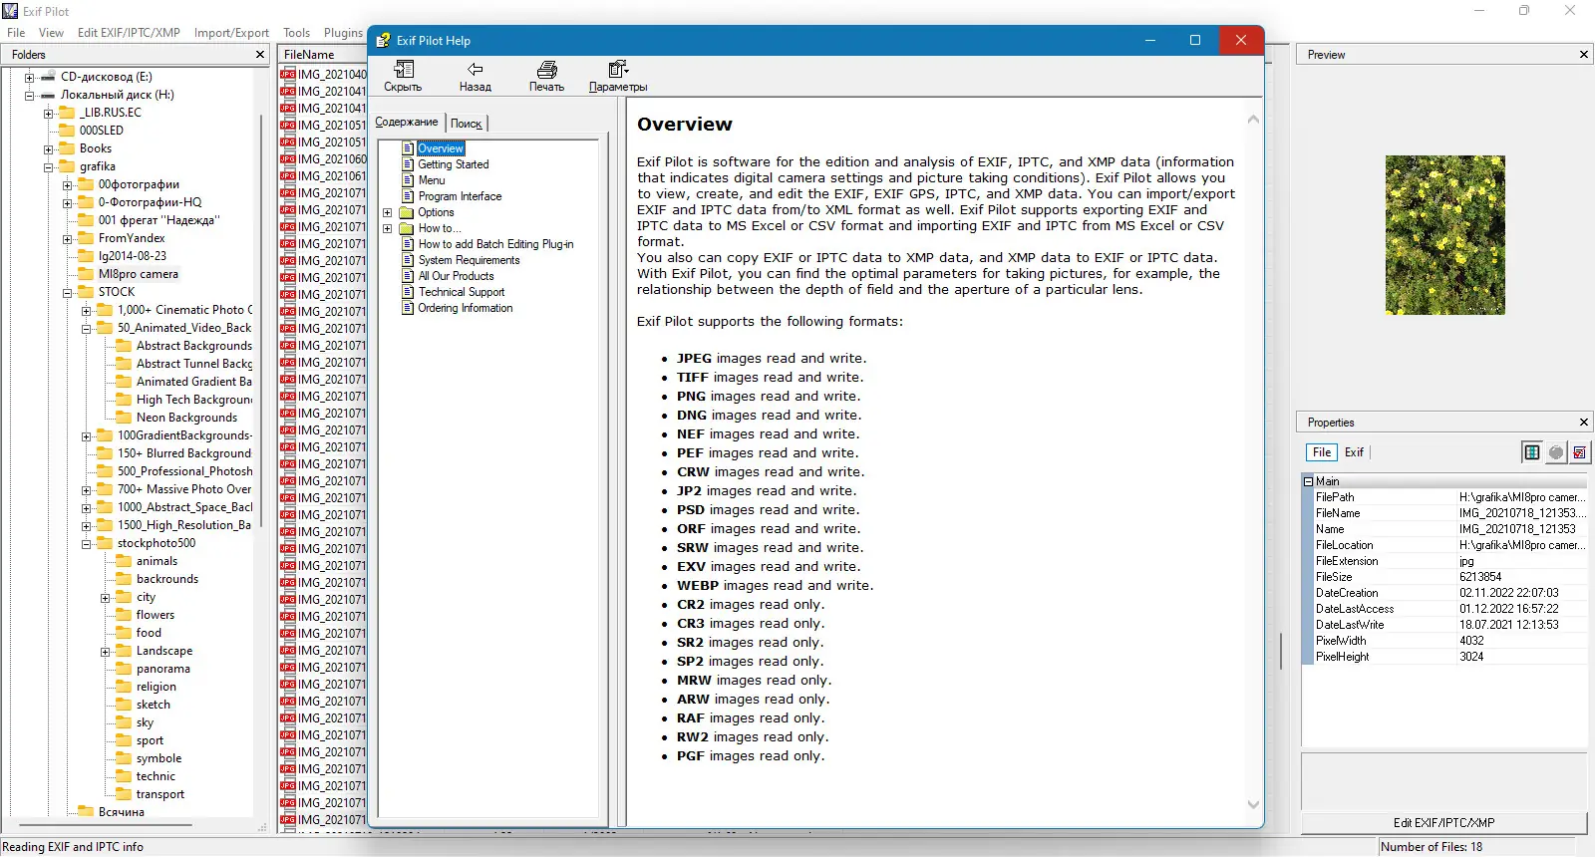Click the Exif Pilot Help window title icon

click(x=383, y=40)
